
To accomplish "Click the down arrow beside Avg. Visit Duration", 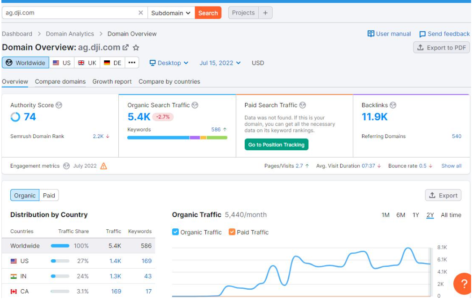I will (x=379, y=166).
